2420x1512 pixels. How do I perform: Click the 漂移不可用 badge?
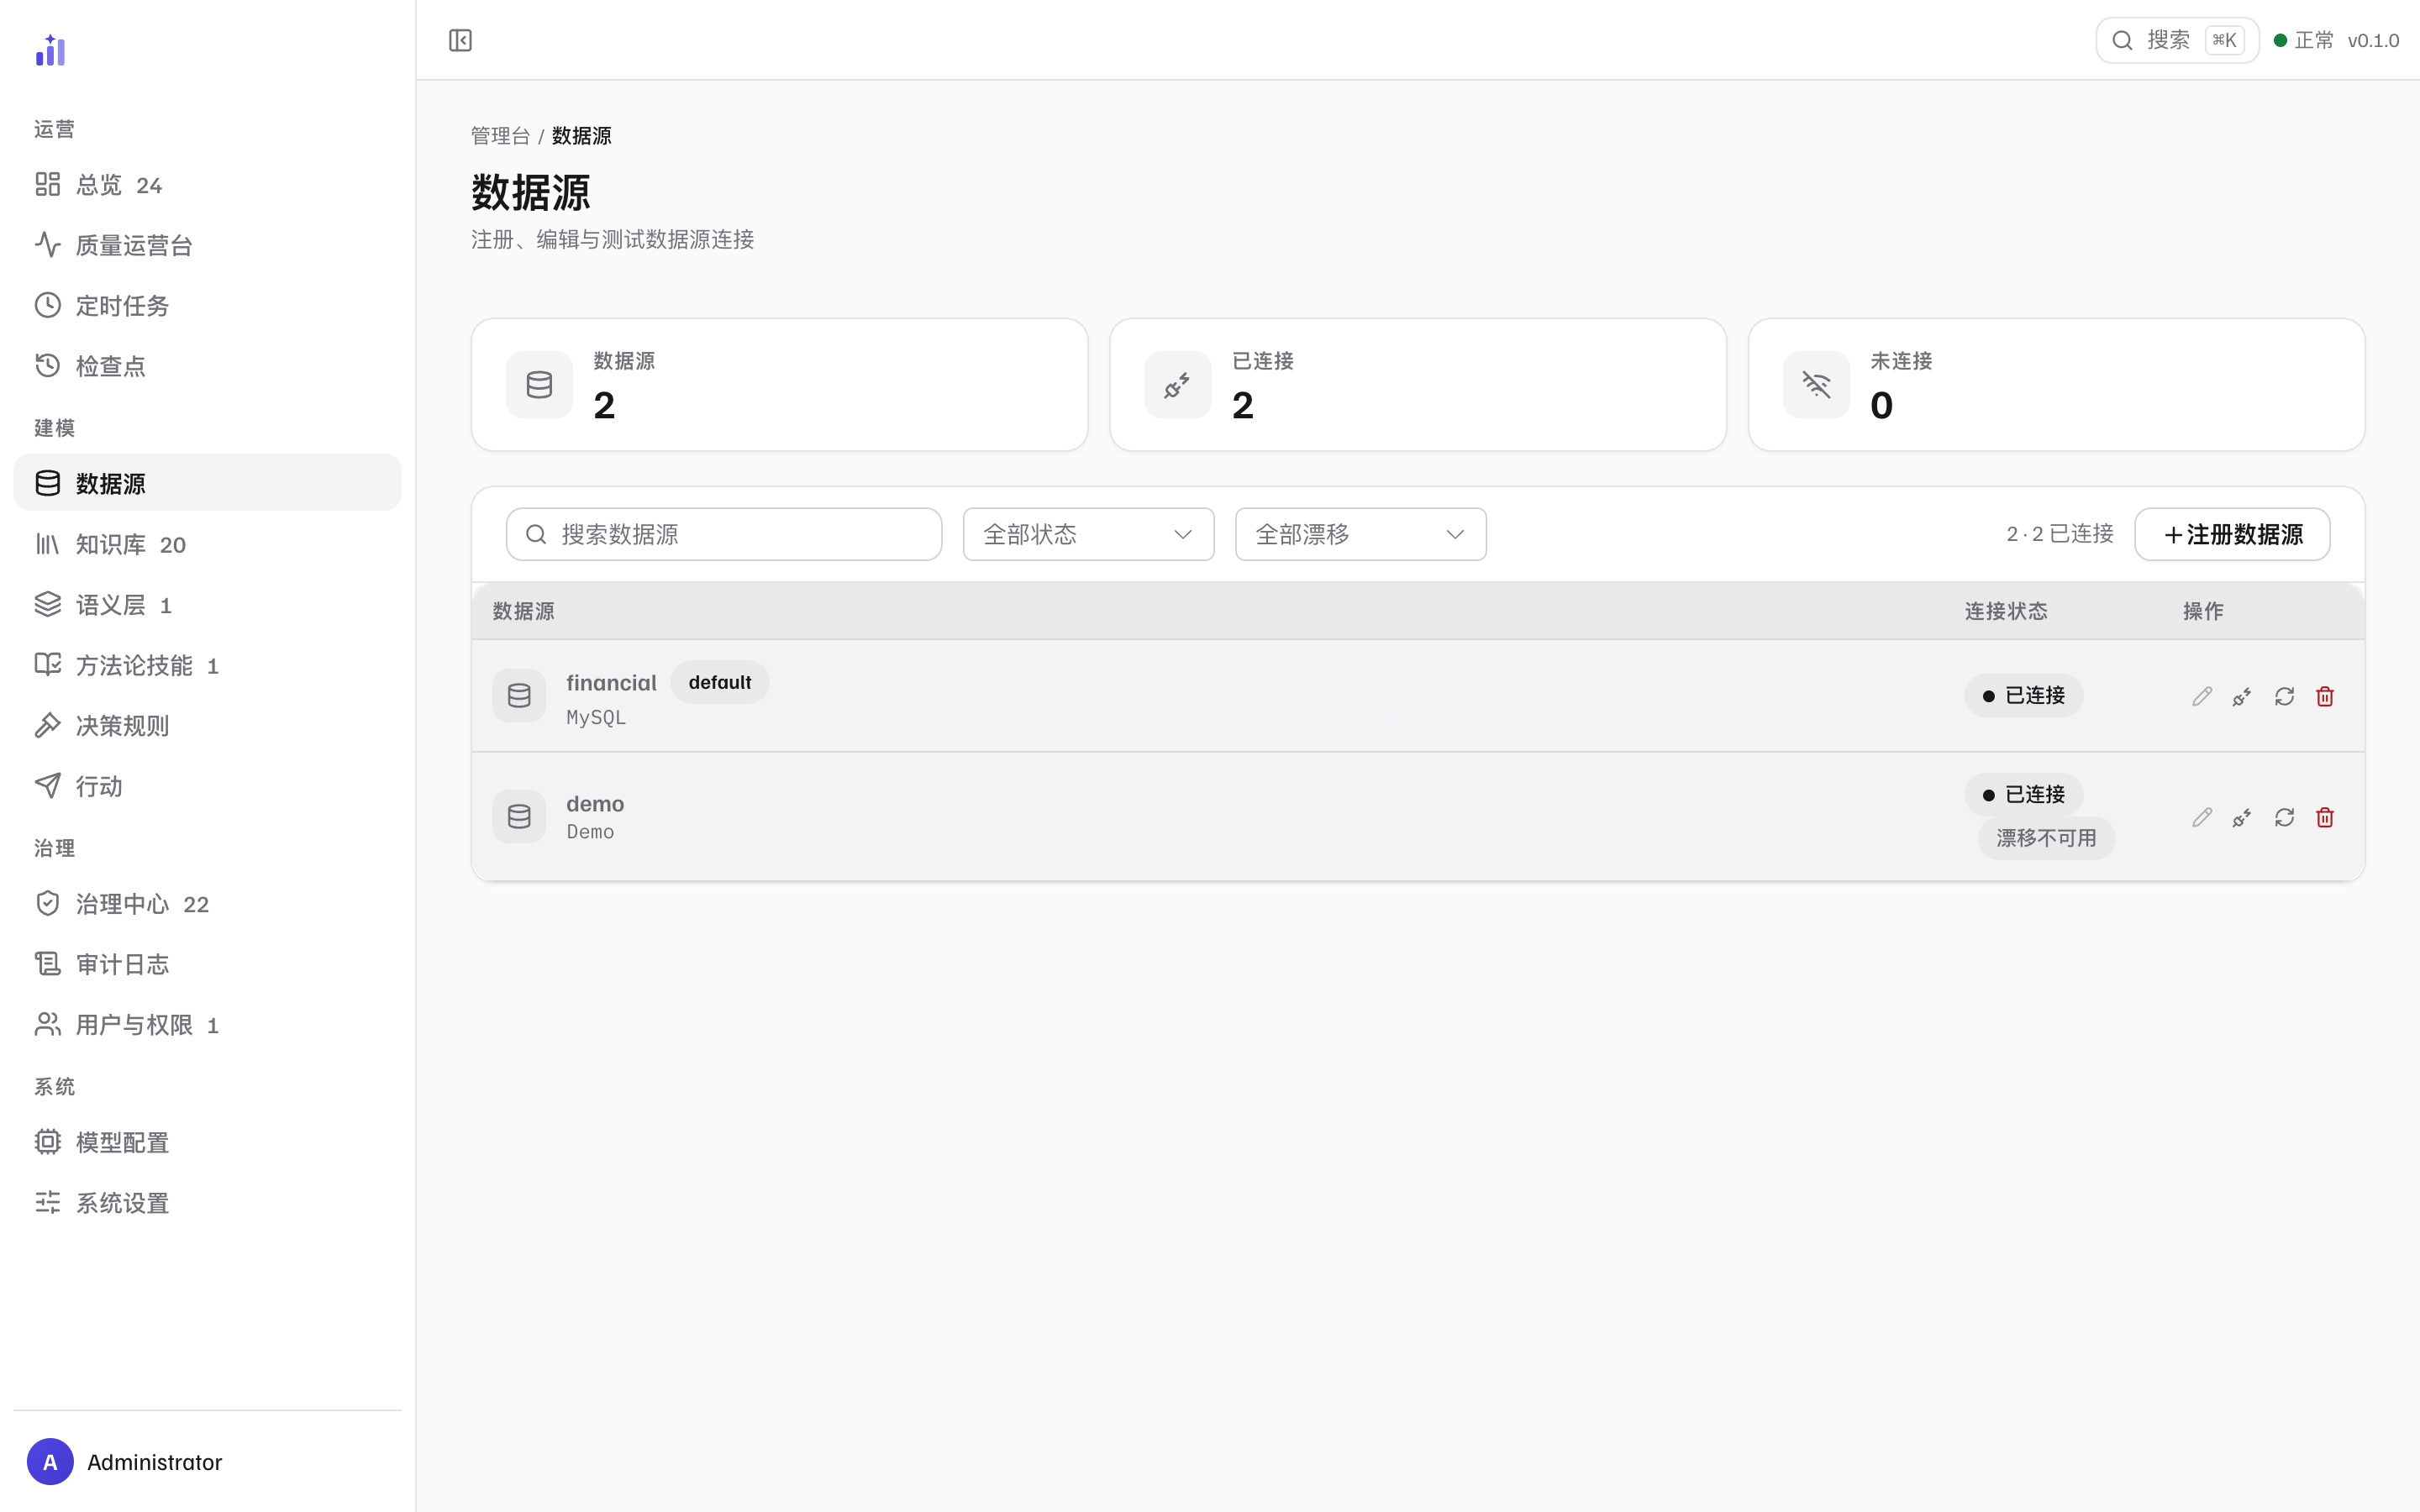(x=2046, y=838)
